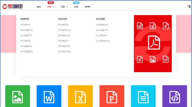Select PDF转Word link
The width and height of the screenshot is (192, 107).
tap(64, 30)
